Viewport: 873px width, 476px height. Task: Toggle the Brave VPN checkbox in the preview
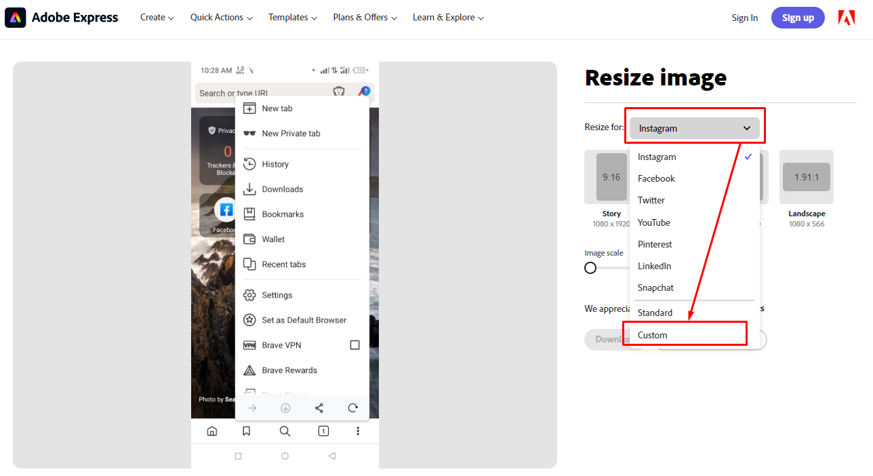click(x=354, y=344)
